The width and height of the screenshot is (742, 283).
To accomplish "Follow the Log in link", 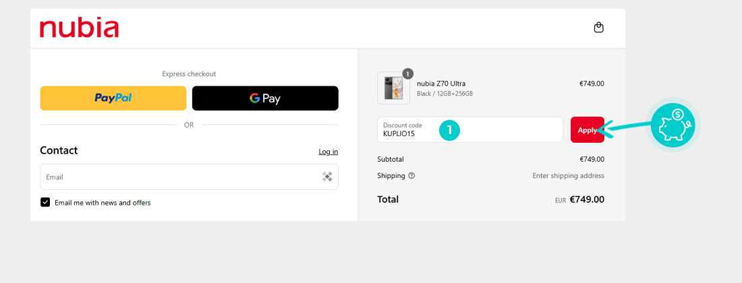I will click(x=328, y=152).
